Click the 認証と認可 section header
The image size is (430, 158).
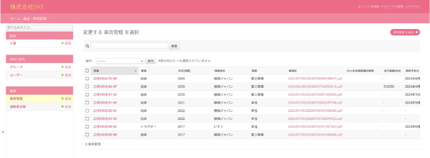(x=40, y=59)
